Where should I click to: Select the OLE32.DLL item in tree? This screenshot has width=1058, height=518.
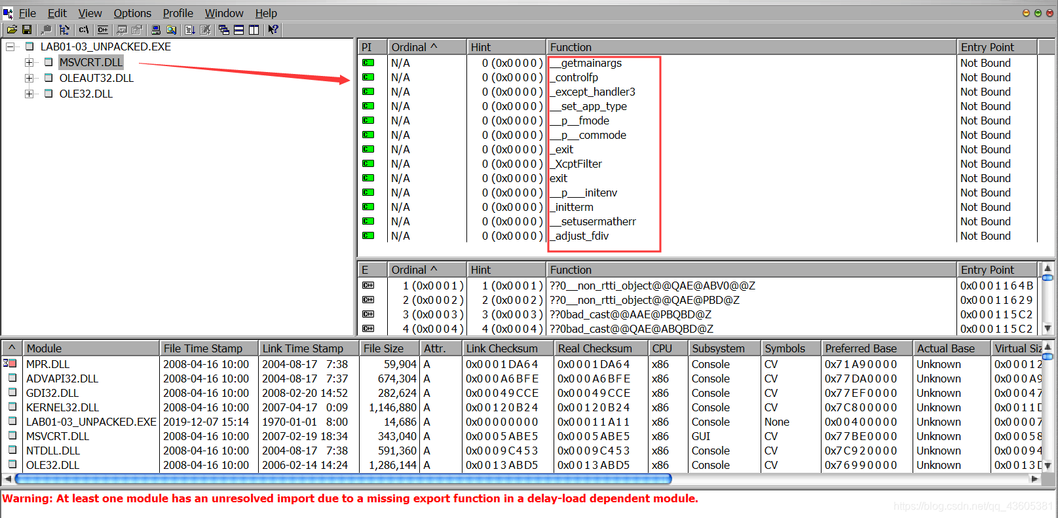point(86,94)
